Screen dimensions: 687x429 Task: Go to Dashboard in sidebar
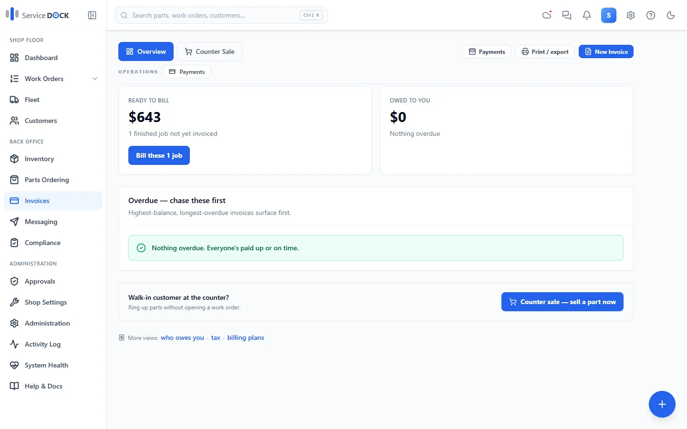[x=53, y=58]
